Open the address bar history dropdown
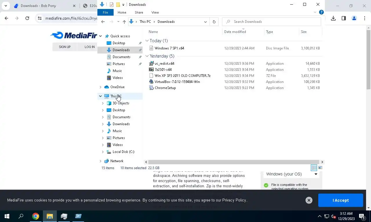 [x=205, y=22]
